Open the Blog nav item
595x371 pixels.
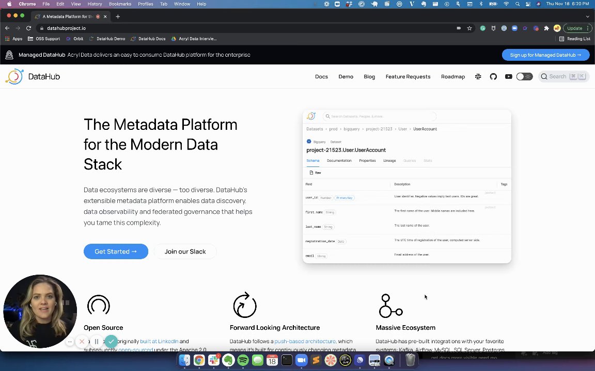point(369,76)
